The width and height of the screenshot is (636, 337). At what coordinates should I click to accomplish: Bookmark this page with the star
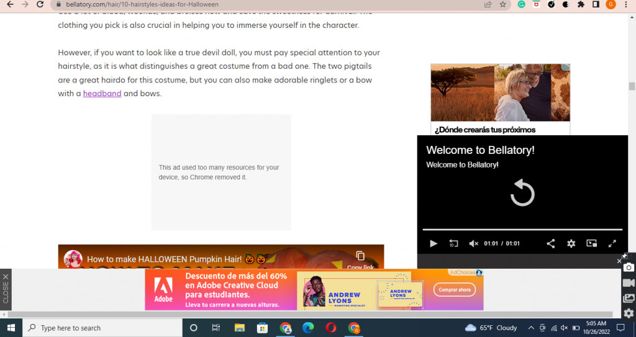[503, 4]
